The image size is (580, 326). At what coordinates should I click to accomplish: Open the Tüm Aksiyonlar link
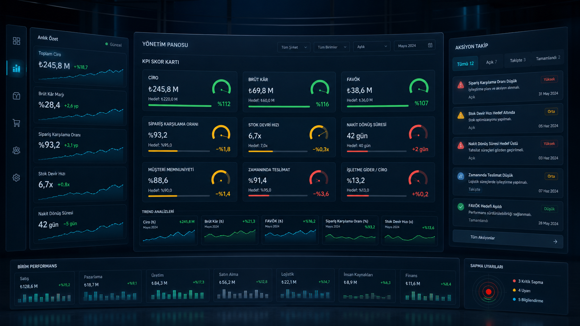pos(507,239)
